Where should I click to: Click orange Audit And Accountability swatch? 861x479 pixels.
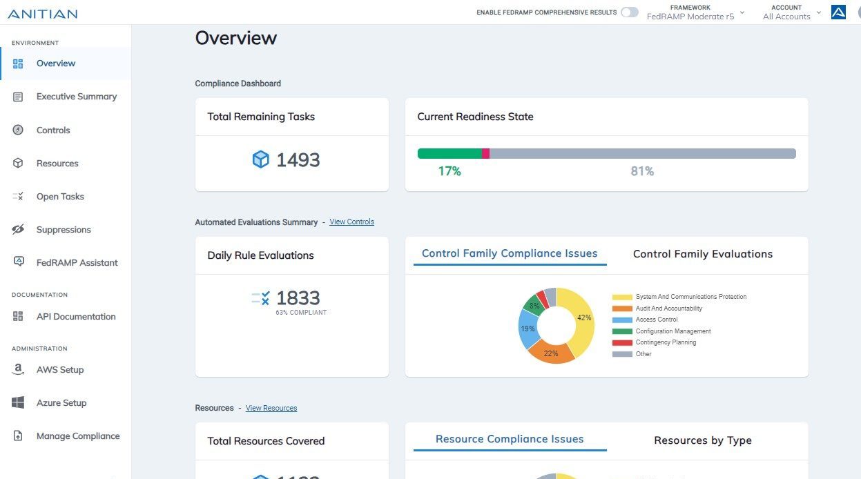point(622,309)
